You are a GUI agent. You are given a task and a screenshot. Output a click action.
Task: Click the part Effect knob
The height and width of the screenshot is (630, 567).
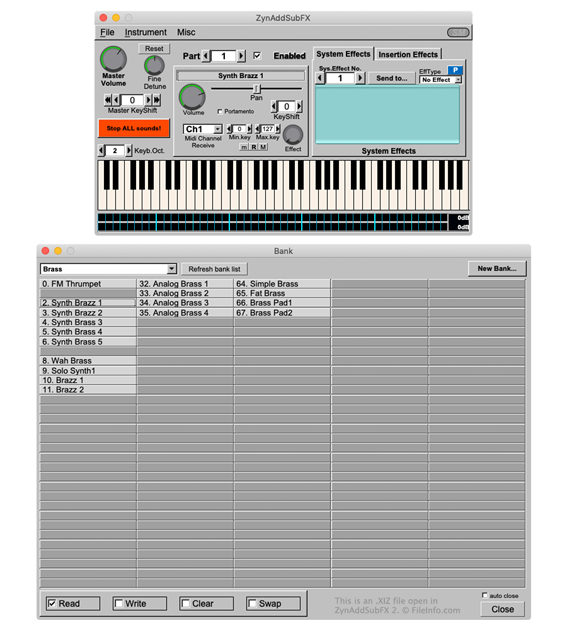pos(293,135)
